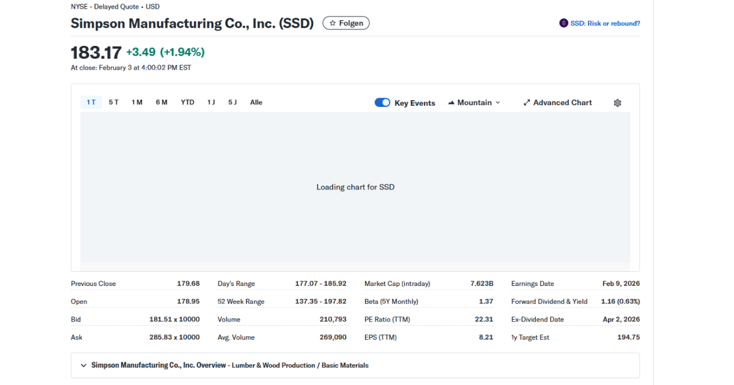Click the Advanced Chart expand icon
The width and height of the screenshot is (734, 385).
[527, 102]
